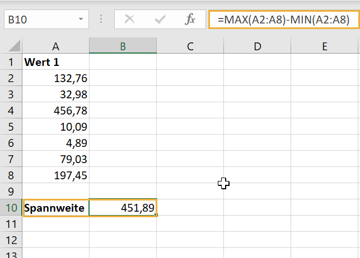The image size is (360, 258).
Task: Cancel entry with the X icon
Action: (129, 19)
